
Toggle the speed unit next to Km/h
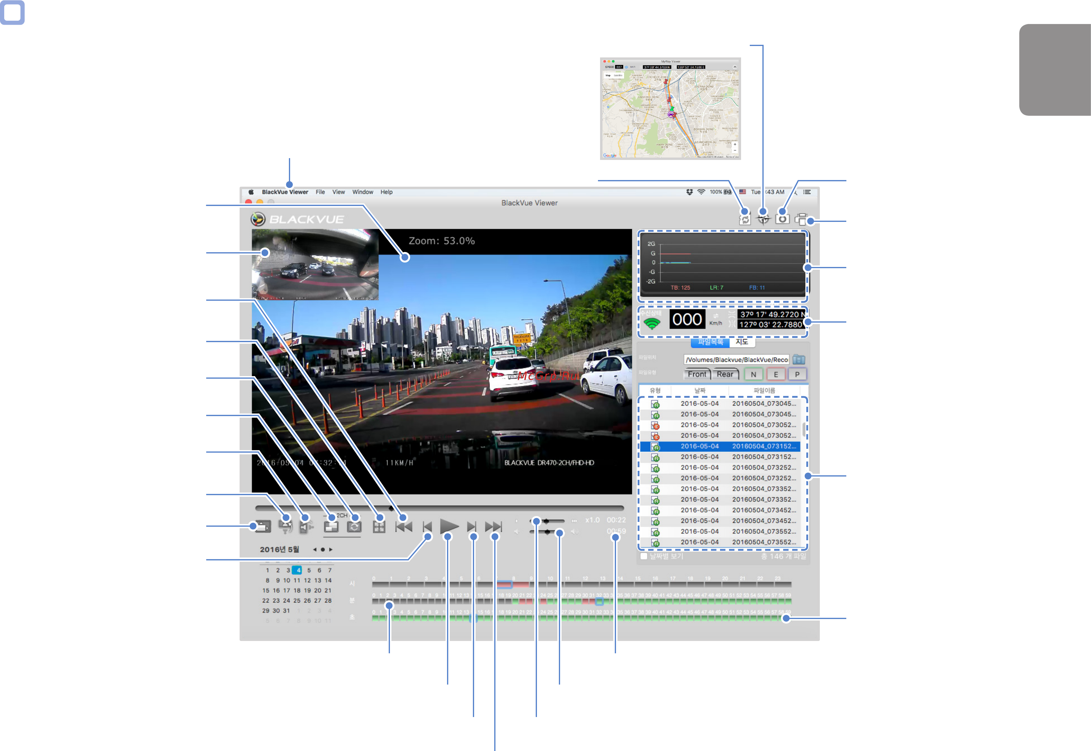(716, 316)
